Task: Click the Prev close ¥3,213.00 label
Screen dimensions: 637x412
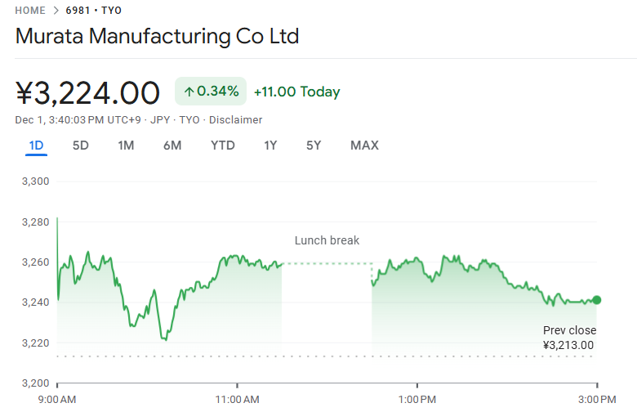Action: coord(569,338)
